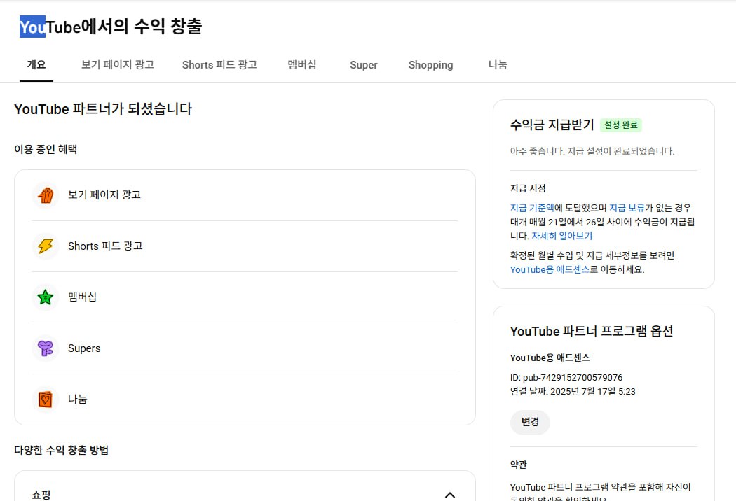736x501 pixels.
Task: Select the Shorts 피드 광고 tab
Action: (x=219, y=65)
